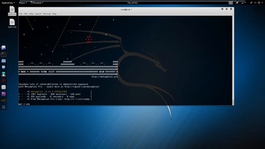Click the screen recorder indicator in top bar
The height and width of the screenshot is (149, 265).
point(237,3)
